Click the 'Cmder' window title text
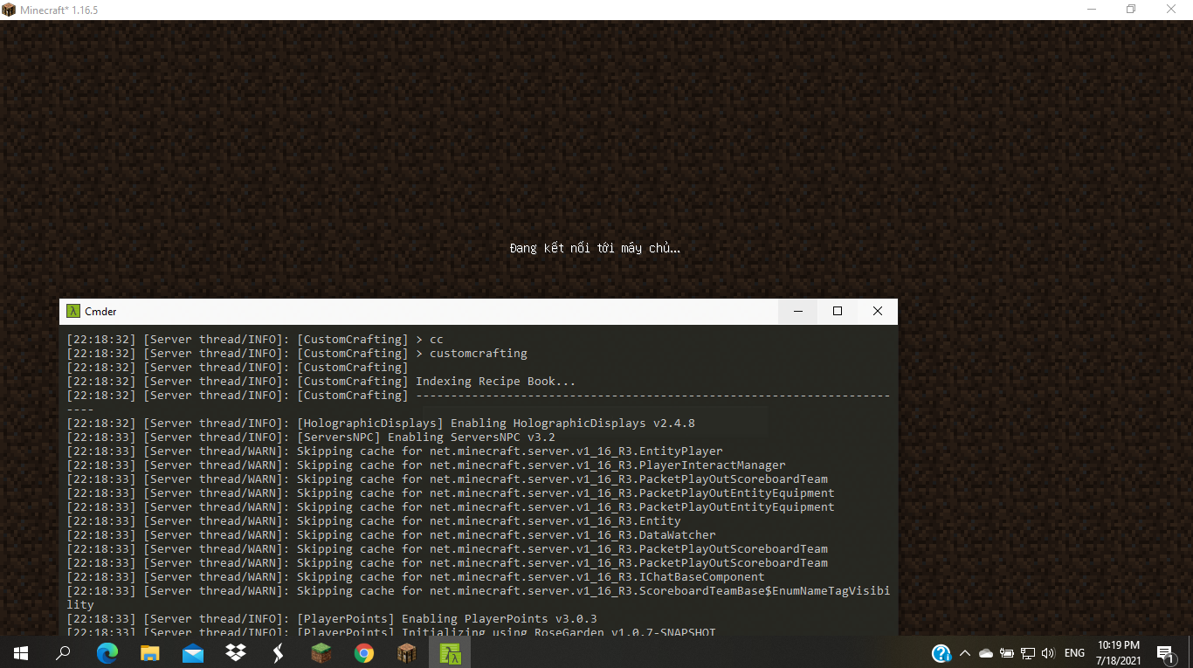Screen dimensions: 1193x668 [100, 311]
